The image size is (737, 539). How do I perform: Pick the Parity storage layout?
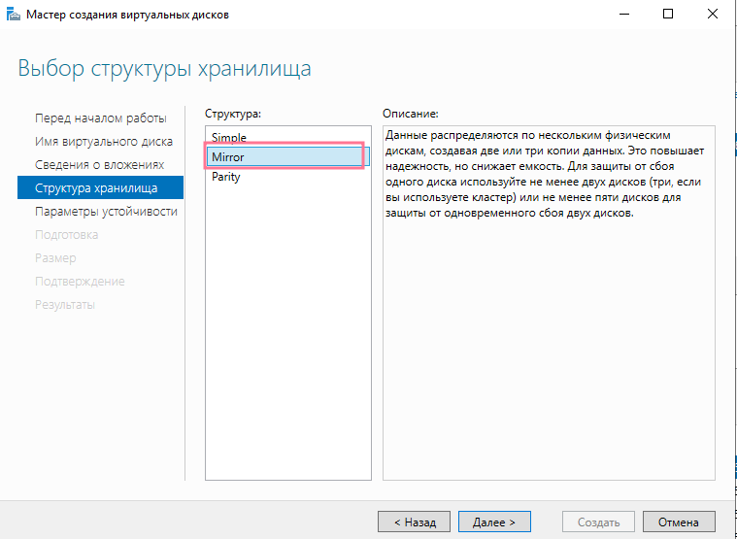pos(226,177)
